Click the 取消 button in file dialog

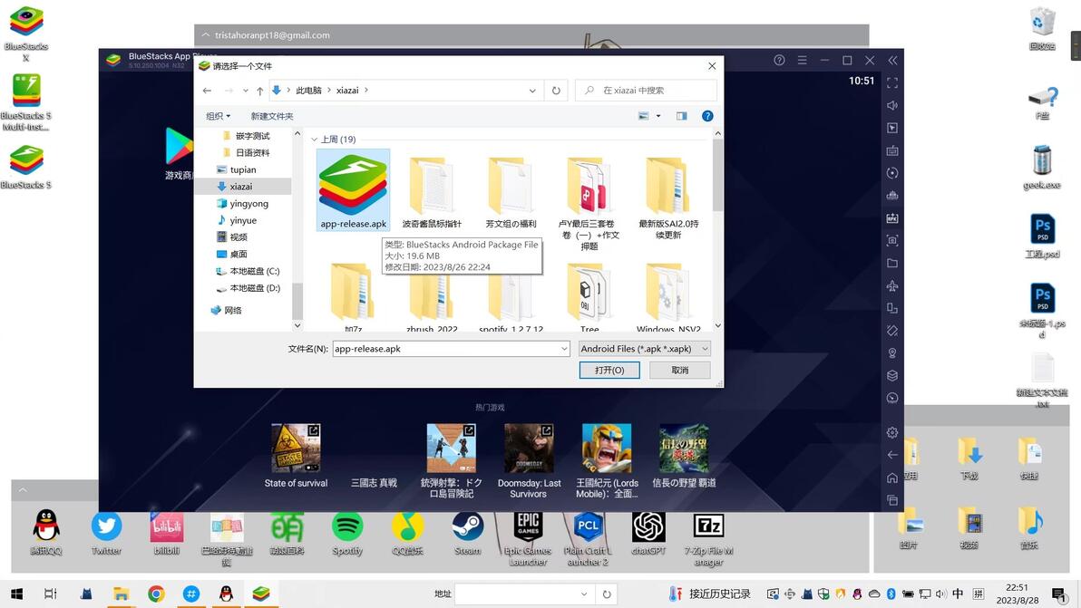(x=680, y=371)
